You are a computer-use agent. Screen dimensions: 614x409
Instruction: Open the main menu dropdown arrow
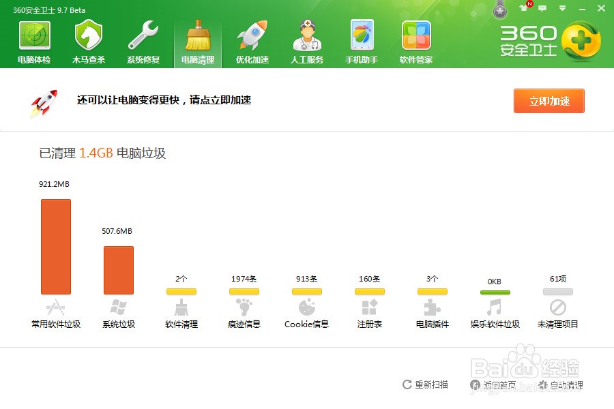(562, 8)
